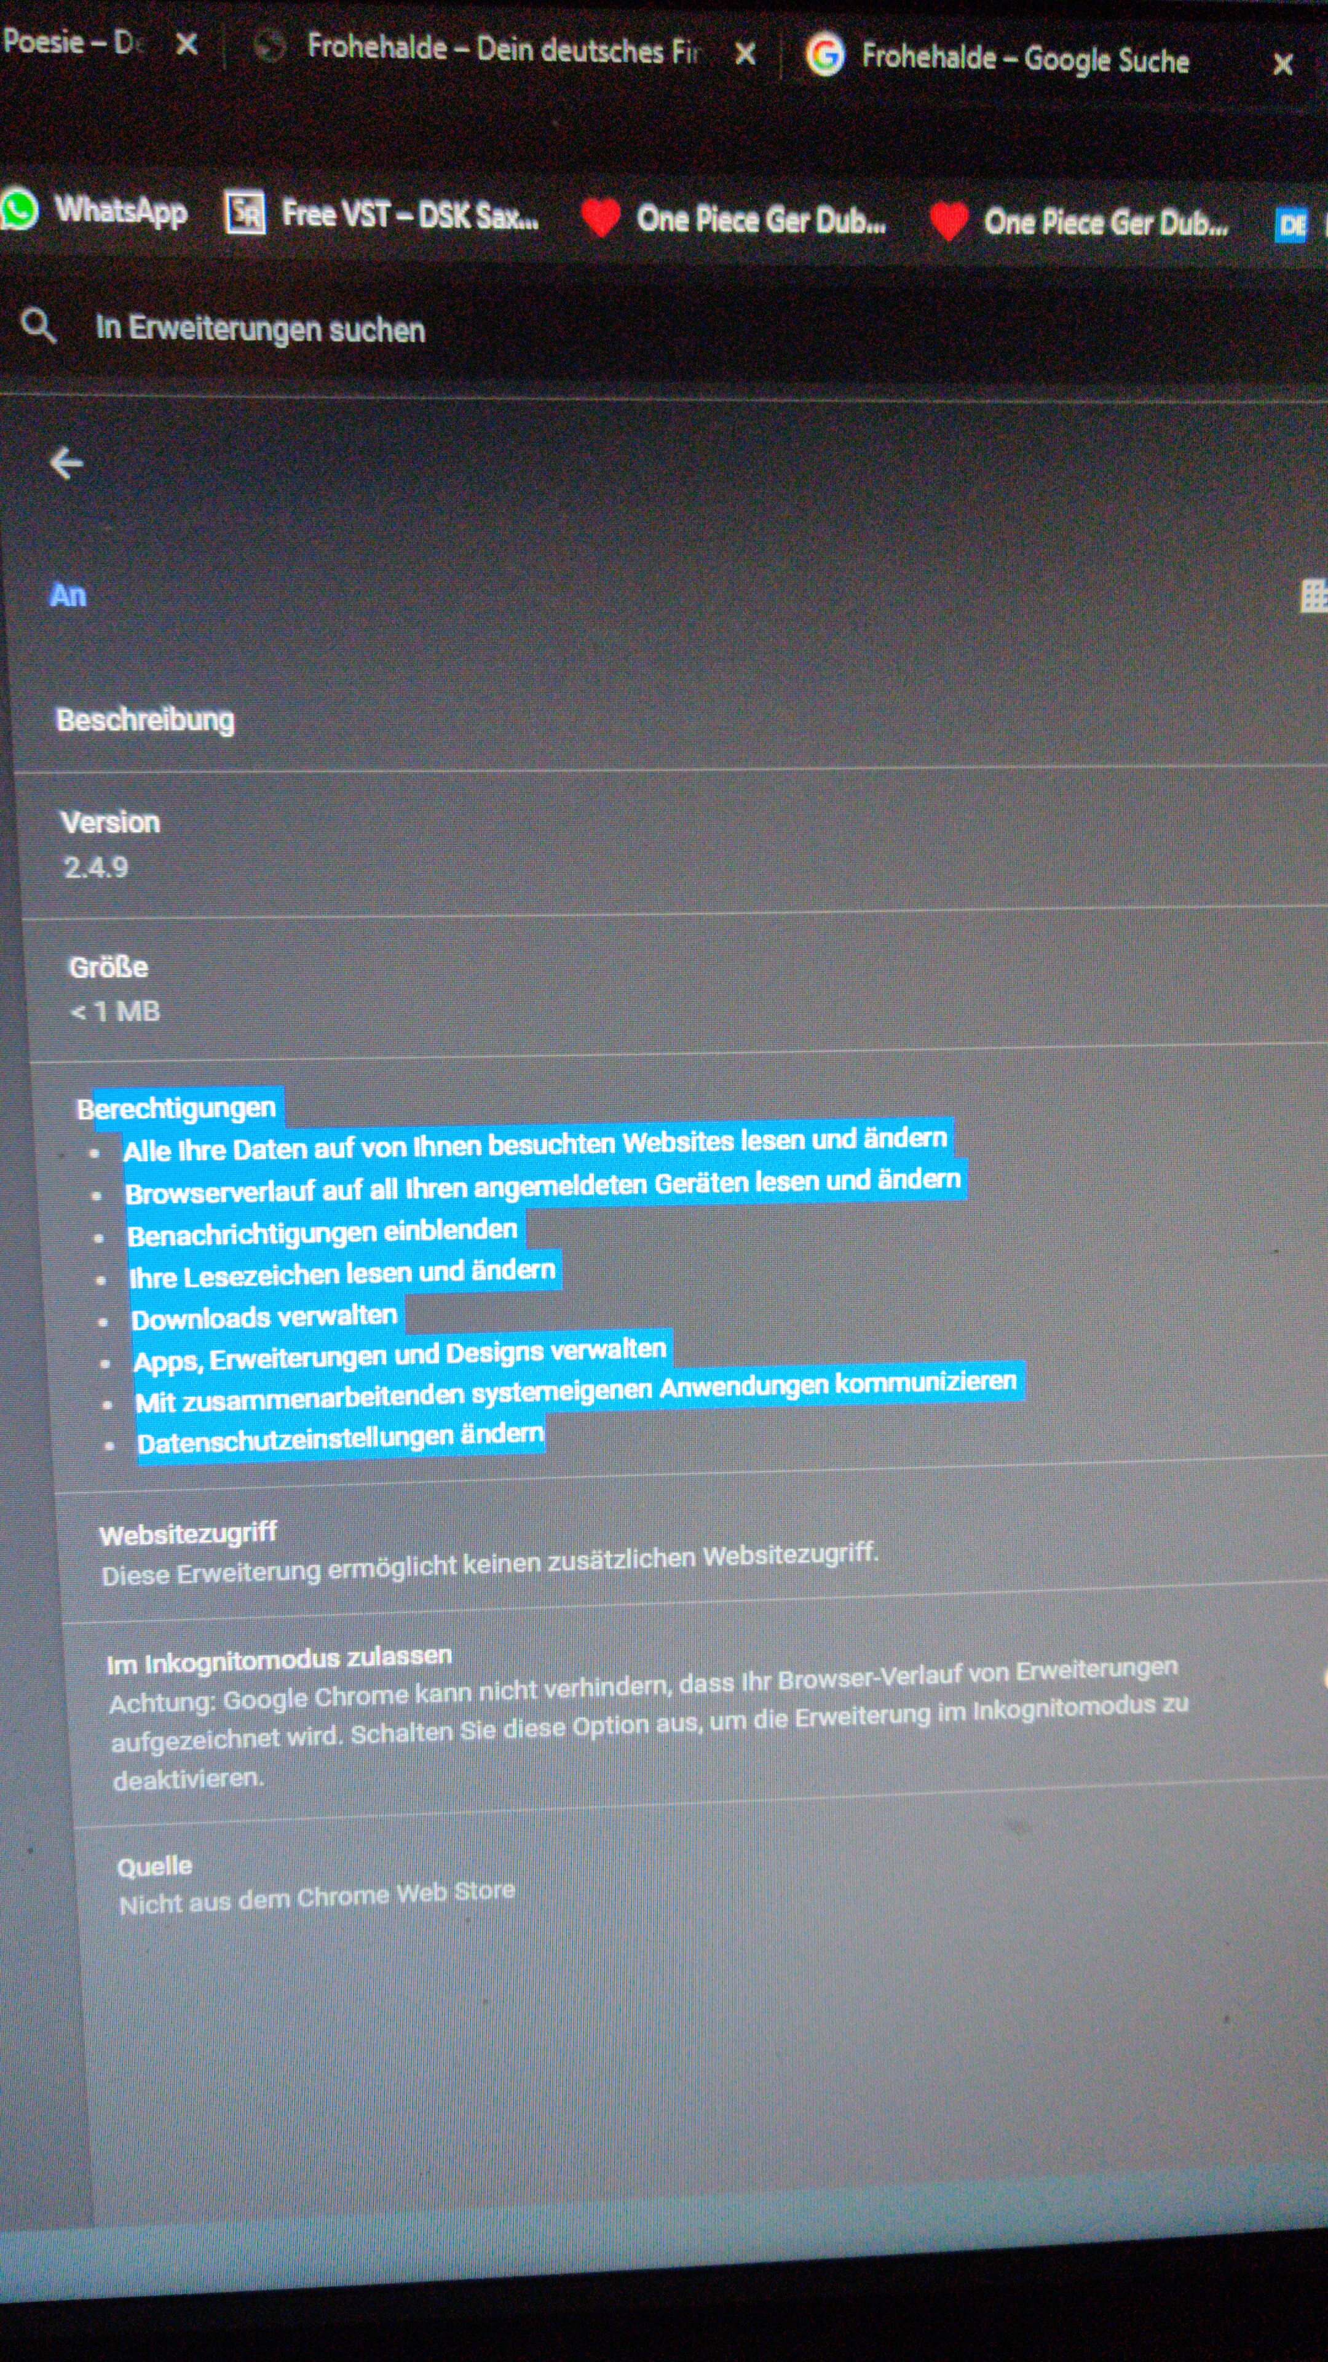This screenshot has width=1328, height=2362.
Task: Click the grid icon right of 'An'
Action: (x=1313, y=596)
